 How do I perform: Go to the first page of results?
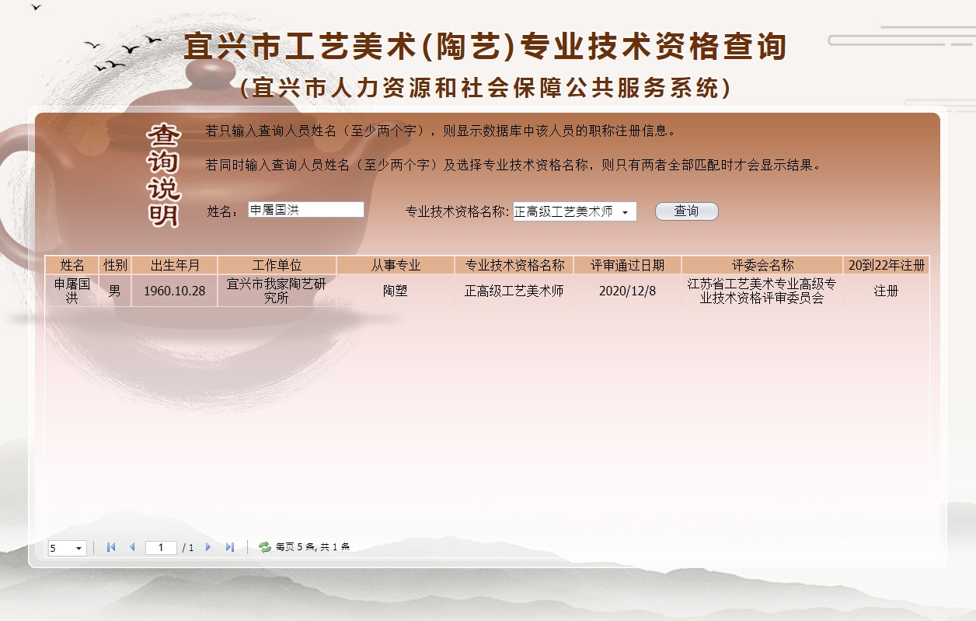tap(111, 547)
